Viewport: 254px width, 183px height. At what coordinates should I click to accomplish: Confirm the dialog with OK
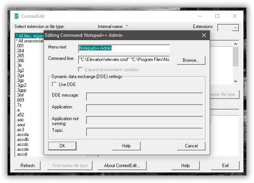tap(63, 146)
